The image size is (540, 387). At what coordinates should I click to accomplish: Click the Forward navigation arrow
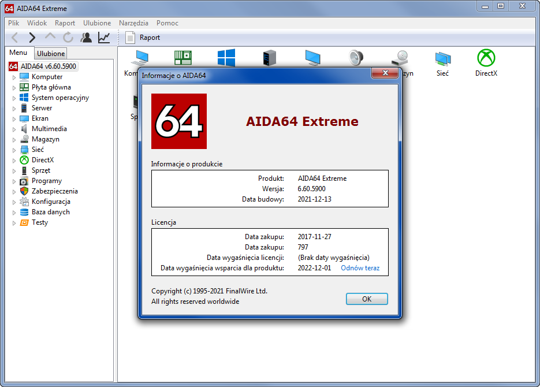[x=32, y=38]
